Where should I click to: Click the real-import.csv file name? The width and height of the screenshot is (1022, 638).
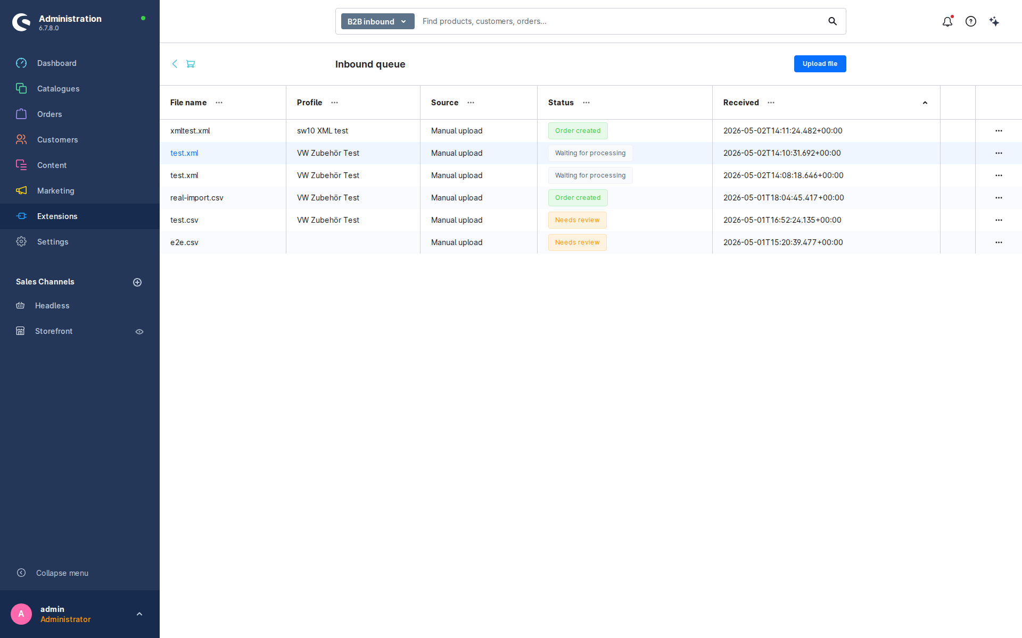[x=197, y=198]
